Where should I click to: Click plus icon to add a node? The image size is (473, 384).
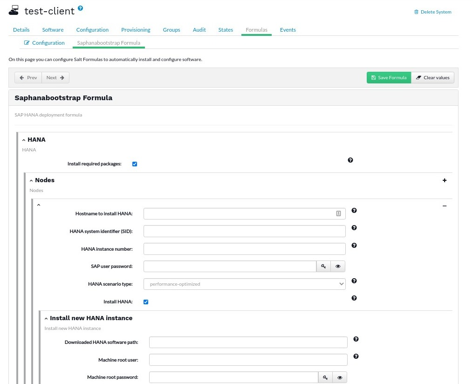(x=444, y=180)
